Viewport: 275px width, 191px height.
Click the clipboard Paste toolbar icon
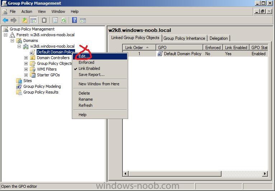click(44, 20)
